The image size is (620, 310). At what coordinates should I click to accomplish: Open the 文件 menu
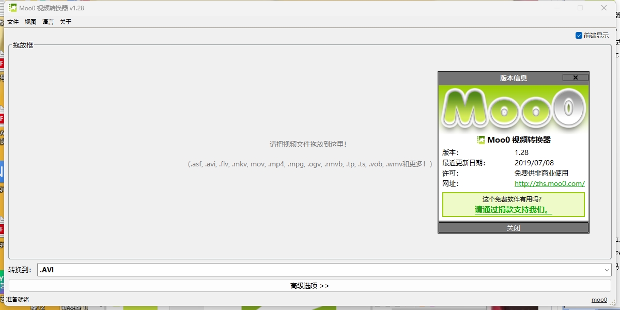point(13,22)
